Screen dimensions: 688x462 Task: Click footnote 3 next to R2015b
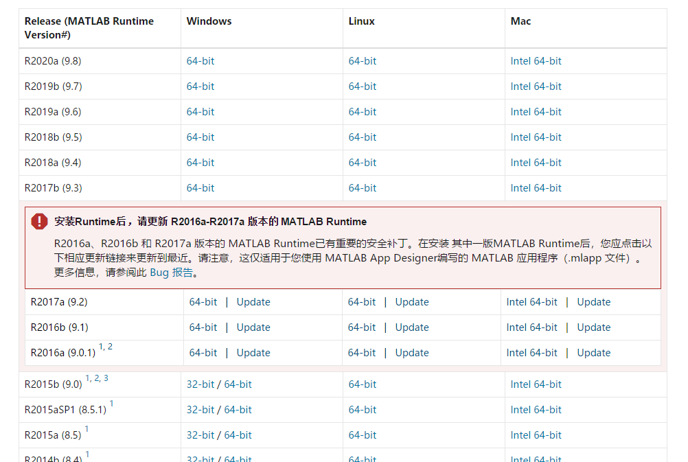(x=106, y=377)
